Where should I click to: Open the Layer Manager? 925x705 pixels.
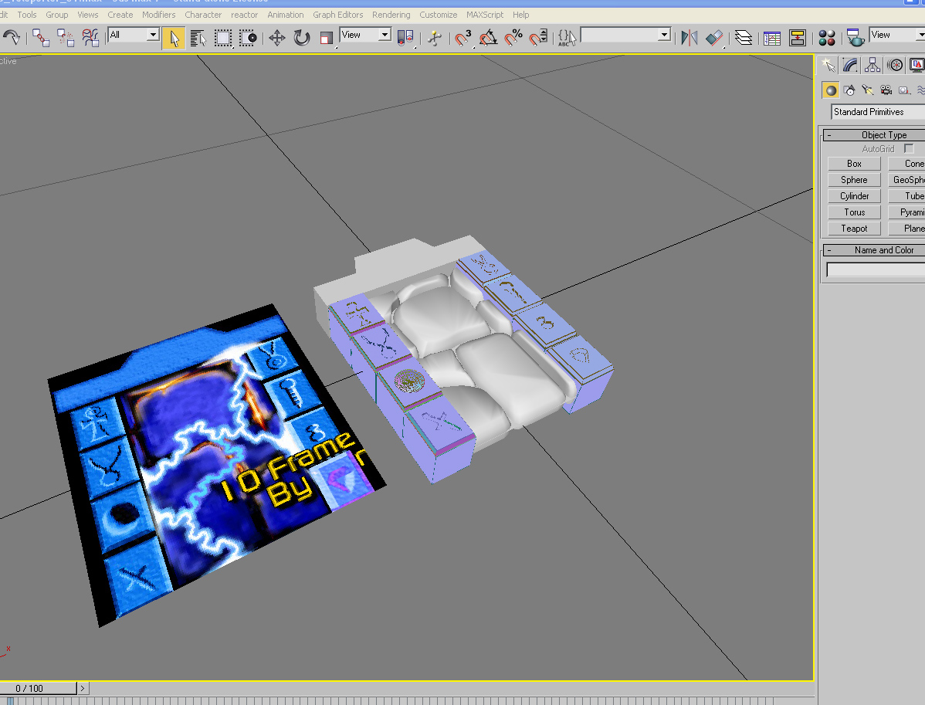pyautogui.click(x=744, y=39)
